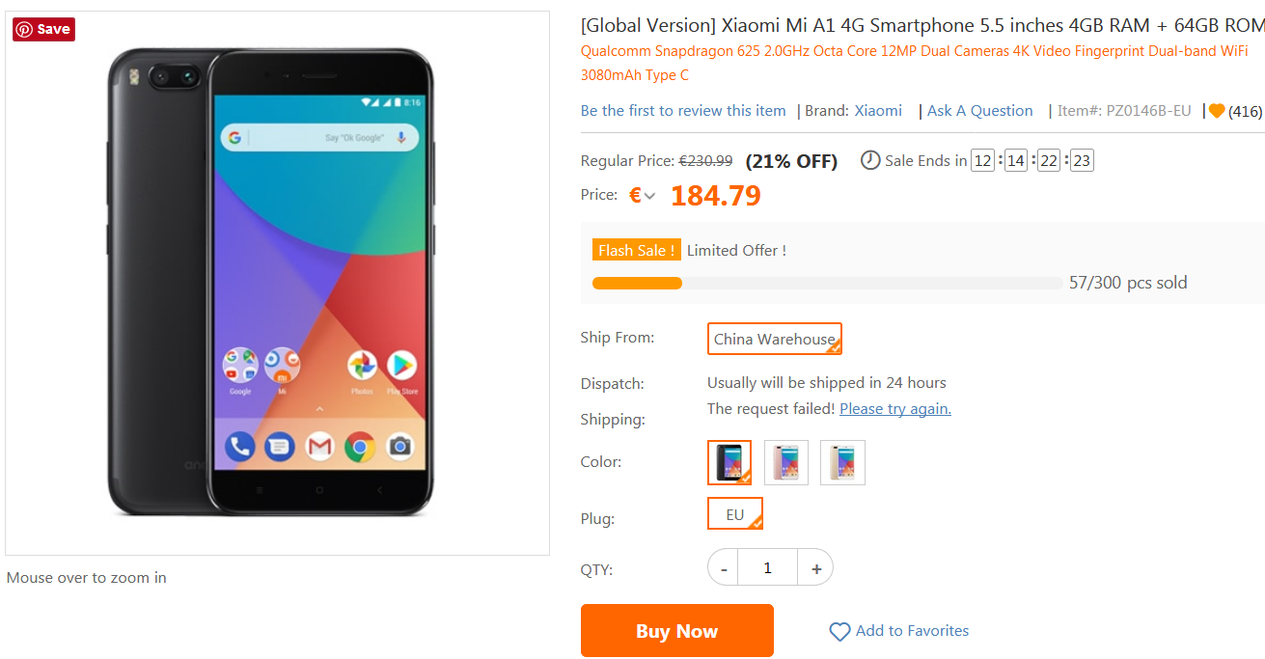Image resolution: width=1265 pixels, height=659 pixels.
Task: Increase quantity with the plus button
Action: click(816, 568)
